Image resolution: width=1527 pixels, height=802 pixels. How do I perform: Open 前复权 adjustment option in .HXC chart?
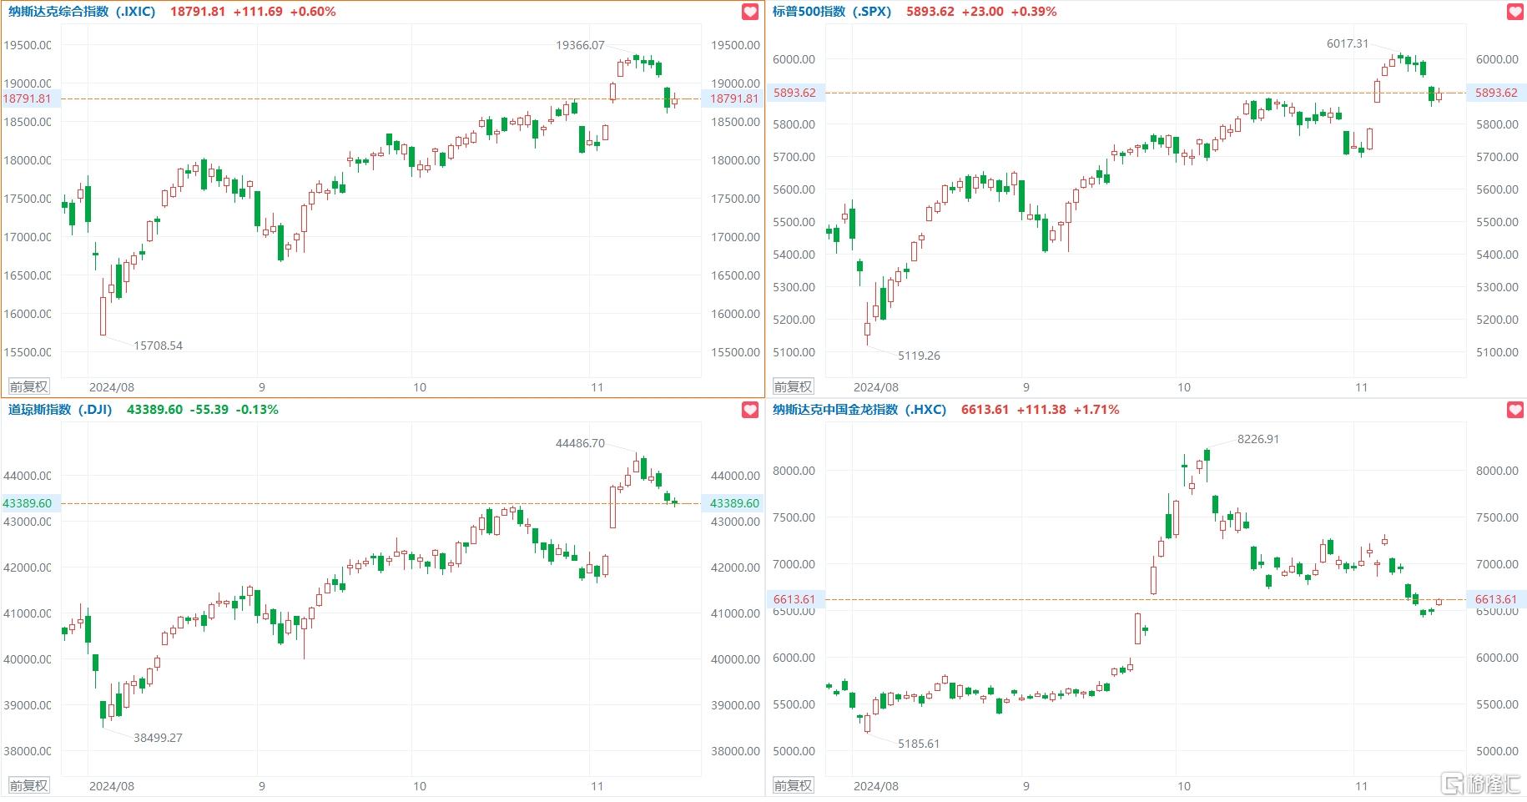point(793,785)
